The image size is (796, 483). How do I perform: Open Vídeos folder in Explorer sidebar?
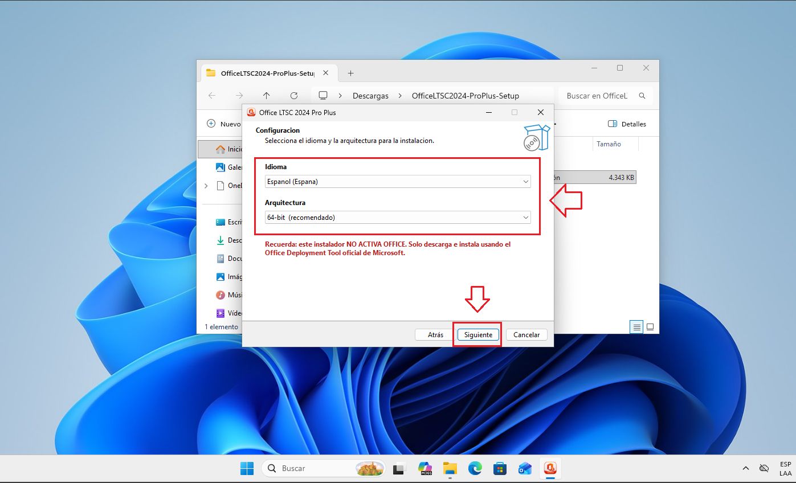point(228,313)
